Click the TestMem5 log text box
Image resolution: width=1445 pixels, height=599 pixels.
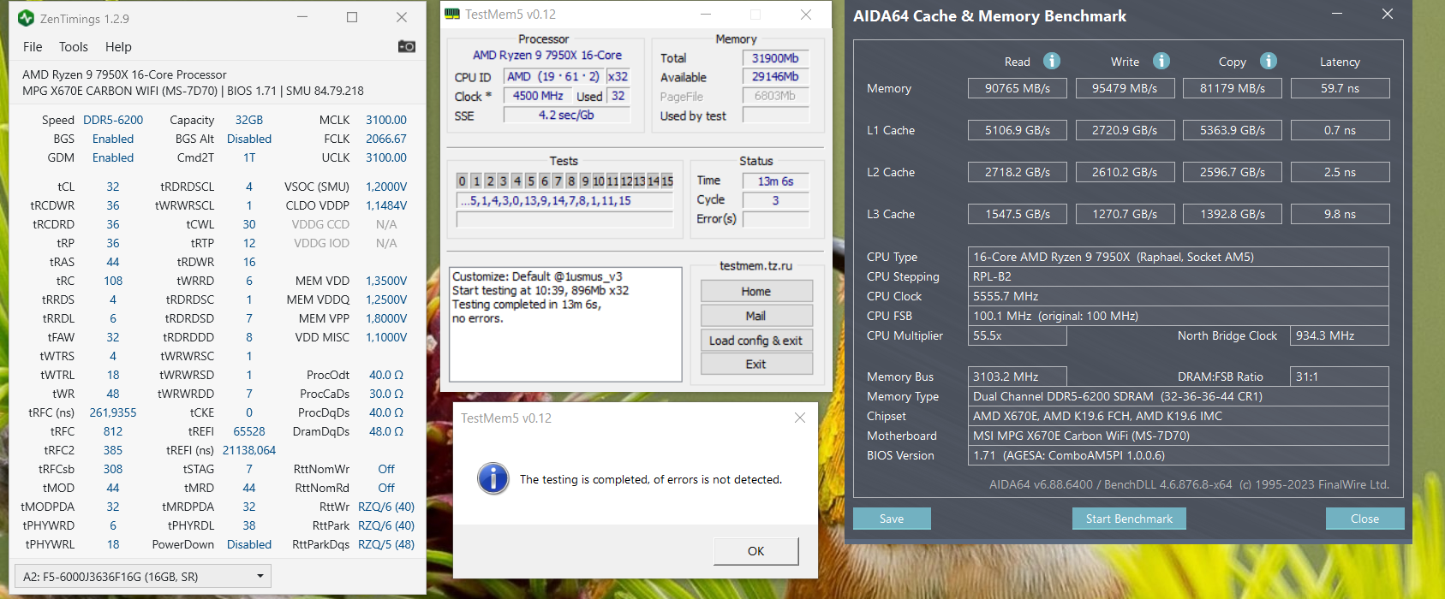coord(565,324)
